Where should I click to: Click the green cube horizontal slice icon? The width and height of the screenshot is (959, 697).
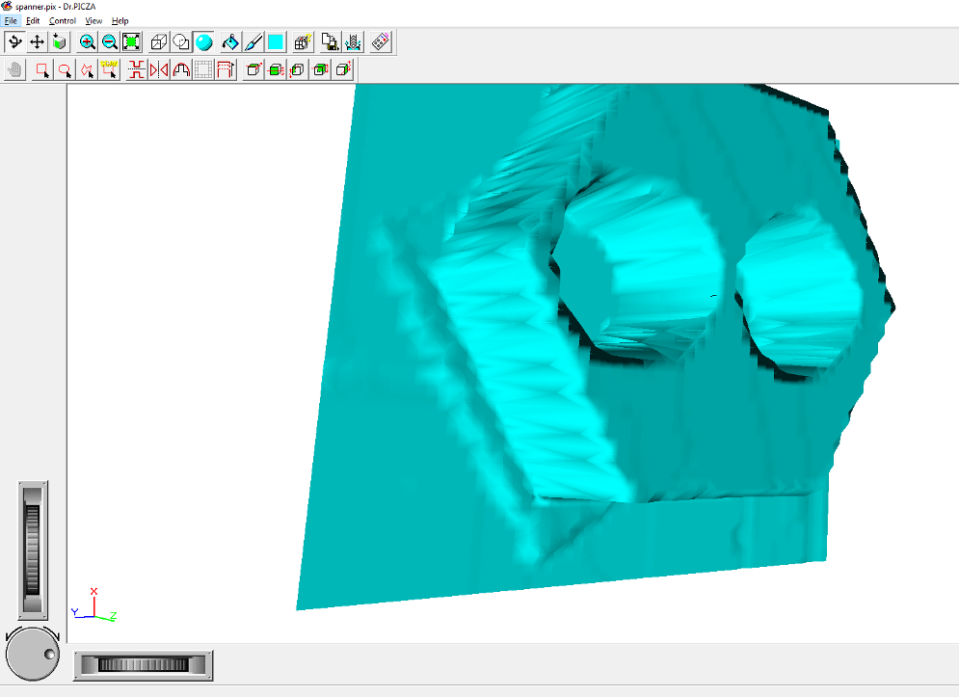(x=276, y=69)
